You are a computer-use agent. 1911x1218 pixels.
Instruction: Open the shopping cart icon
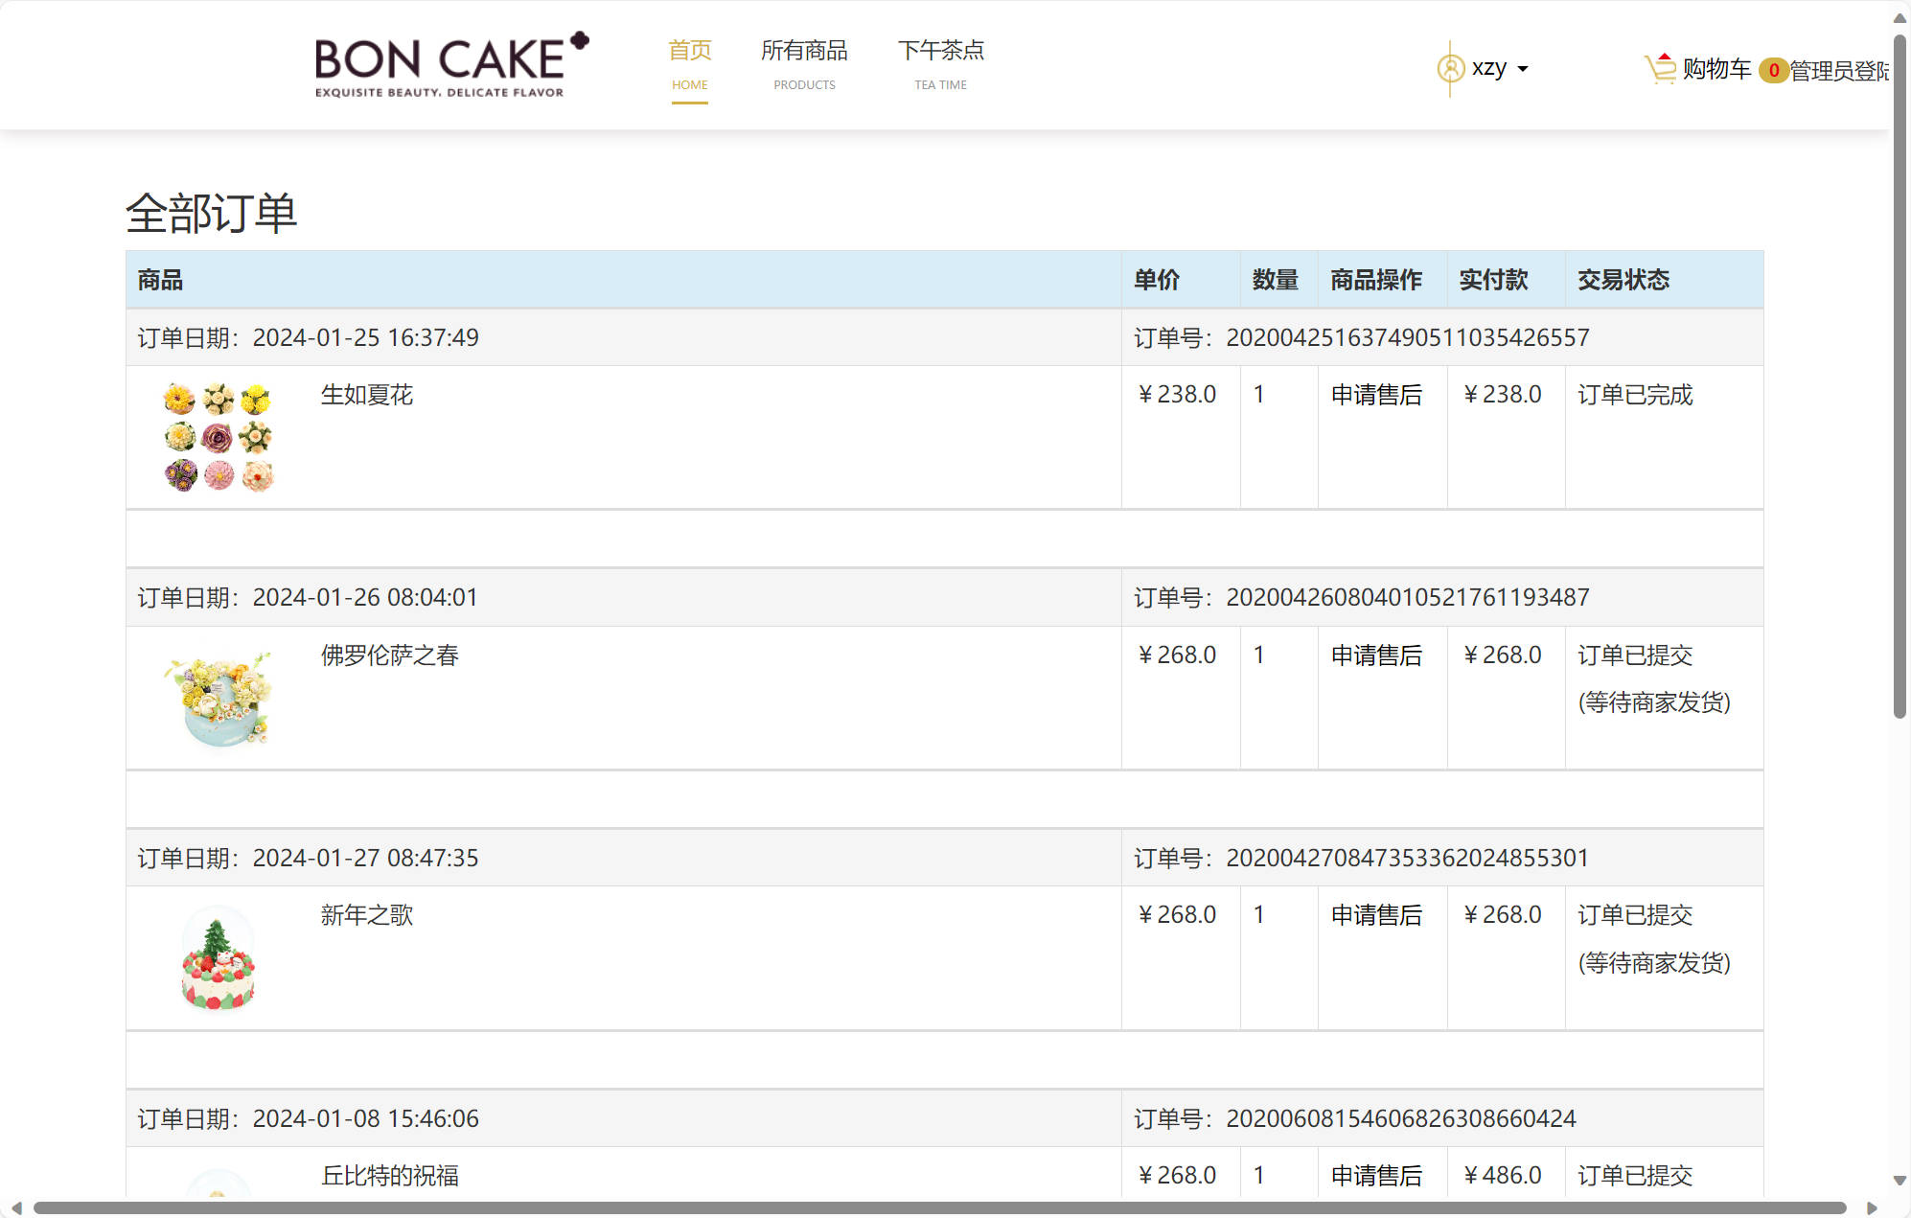tap(1660, 68)
